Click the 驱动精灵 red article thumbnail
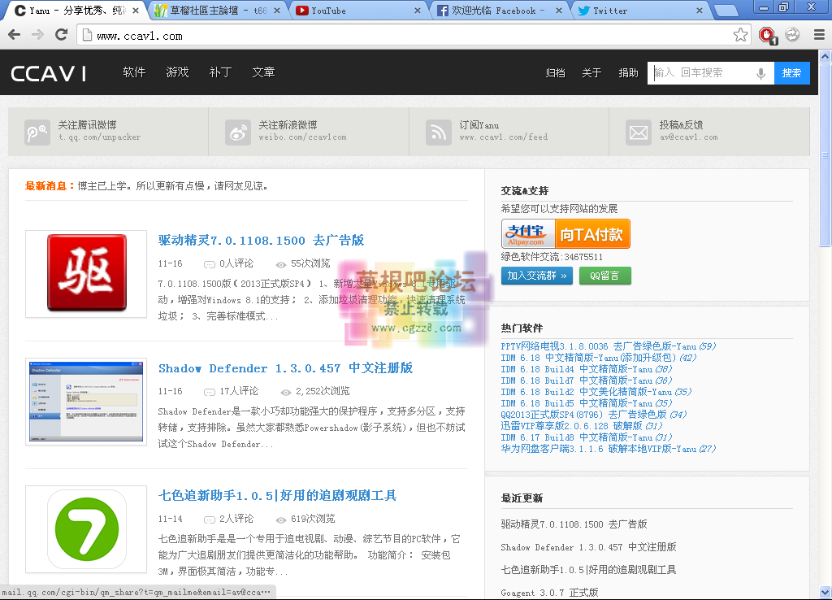832x600 pixels. [x=86, y=273]
